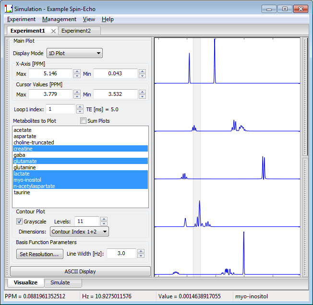Viewport: 313px width, 305px height.
Task: Click the Line Width input field
Action: coord(121,253)
